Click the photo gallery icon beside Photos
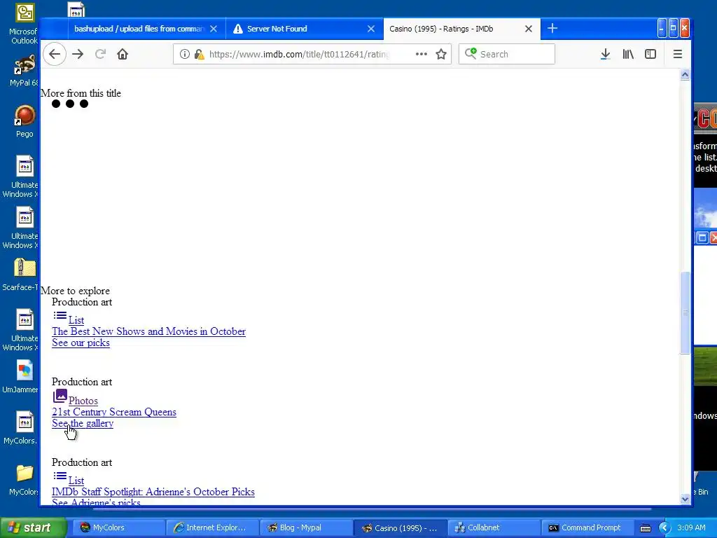Image resolution: width=717 pixels, height=538 pixels. tap(60, 396)
